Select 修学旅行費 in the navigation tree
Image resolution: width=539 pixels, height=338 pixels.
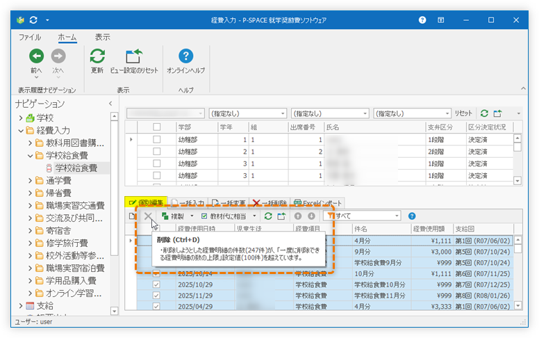pos(66,243)
